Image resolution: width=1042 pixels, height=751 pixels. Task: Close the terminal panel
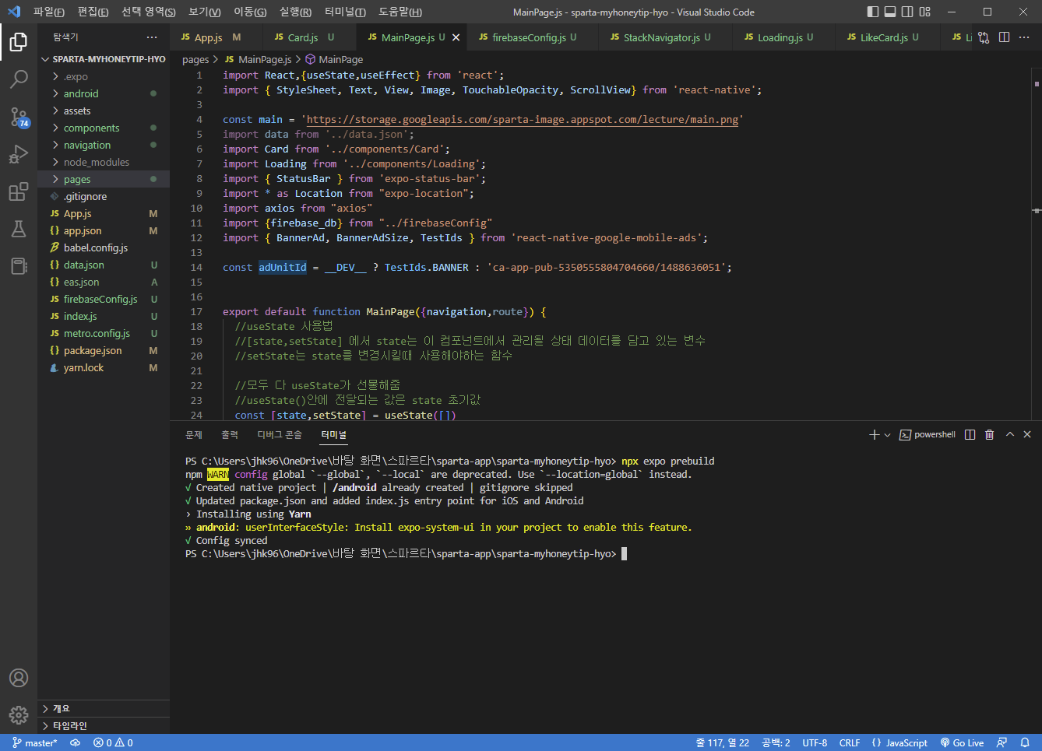[x=1027, y=435]
